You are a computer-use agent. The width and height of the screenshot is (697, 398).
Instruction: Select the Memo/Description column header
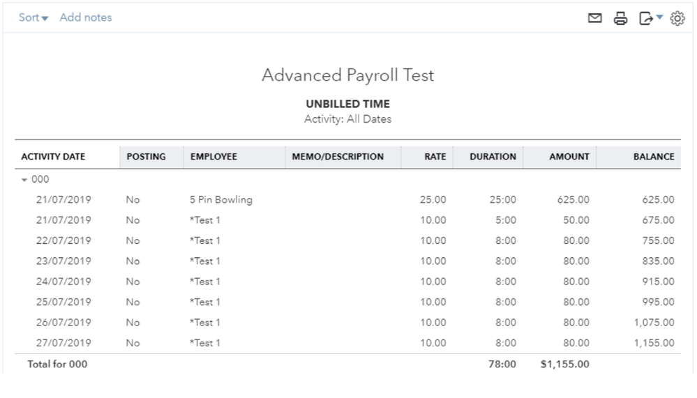pos(338,157)
